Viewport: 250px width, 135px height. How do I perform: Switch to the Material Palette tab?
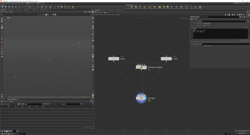110,10
